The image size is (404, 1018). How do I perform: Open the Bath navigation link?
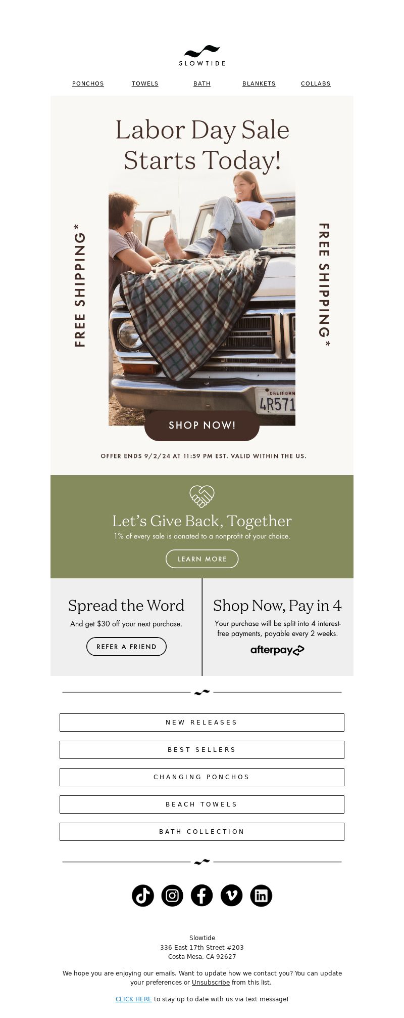click(x=202, y=83)
